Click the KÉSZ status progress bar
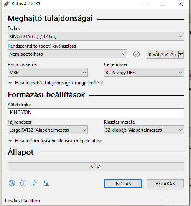Image resolution: width=191 pixels, height=206 pixels. pos(96,166)
